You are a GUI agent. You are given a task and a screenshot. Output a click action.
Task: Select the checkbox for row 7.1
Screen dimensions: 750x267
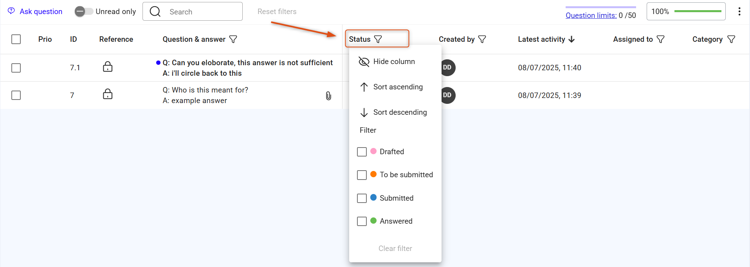(16, 68)
